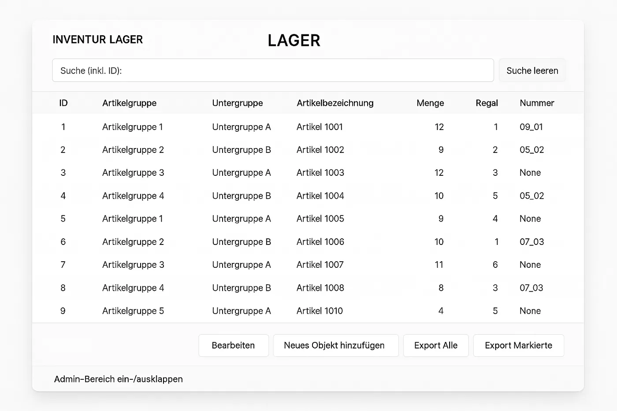Click Menge value 11 in row 7

coord(439,265)
